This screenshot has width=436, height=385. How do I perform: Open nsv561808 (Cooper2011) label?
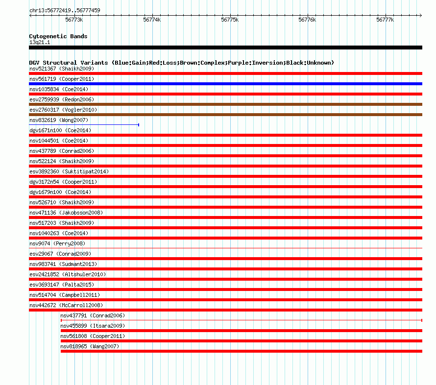tap(93, 336)
